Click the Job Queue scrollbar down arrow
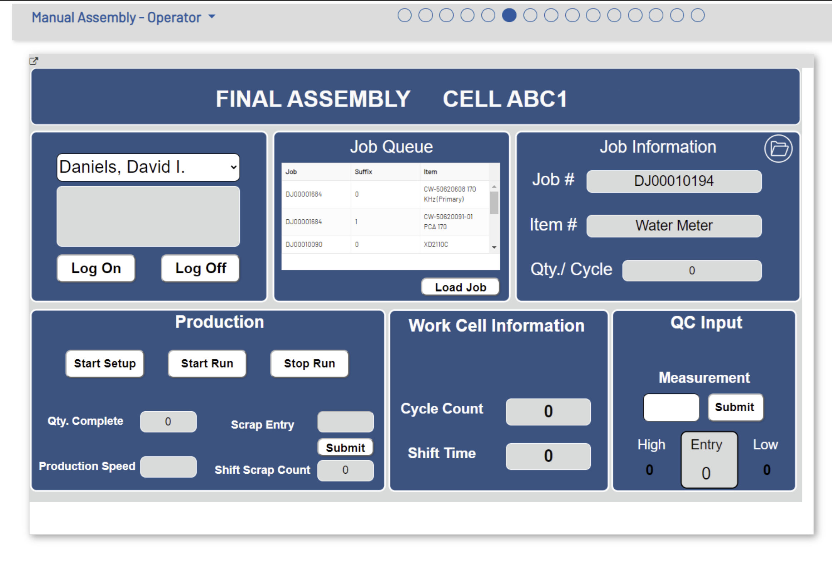The height and width of the screenshot is (568, 832). [x=494, y=247]
